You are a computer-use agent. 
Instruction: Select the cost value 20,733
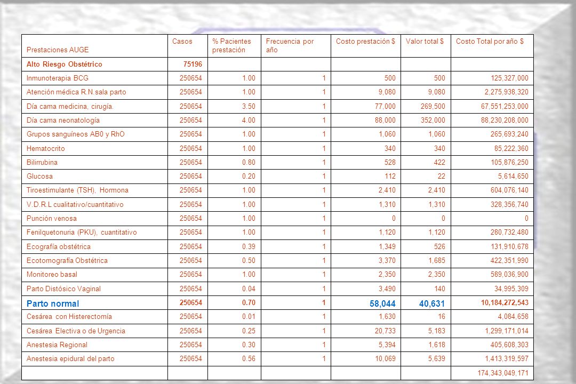point(385,331)
